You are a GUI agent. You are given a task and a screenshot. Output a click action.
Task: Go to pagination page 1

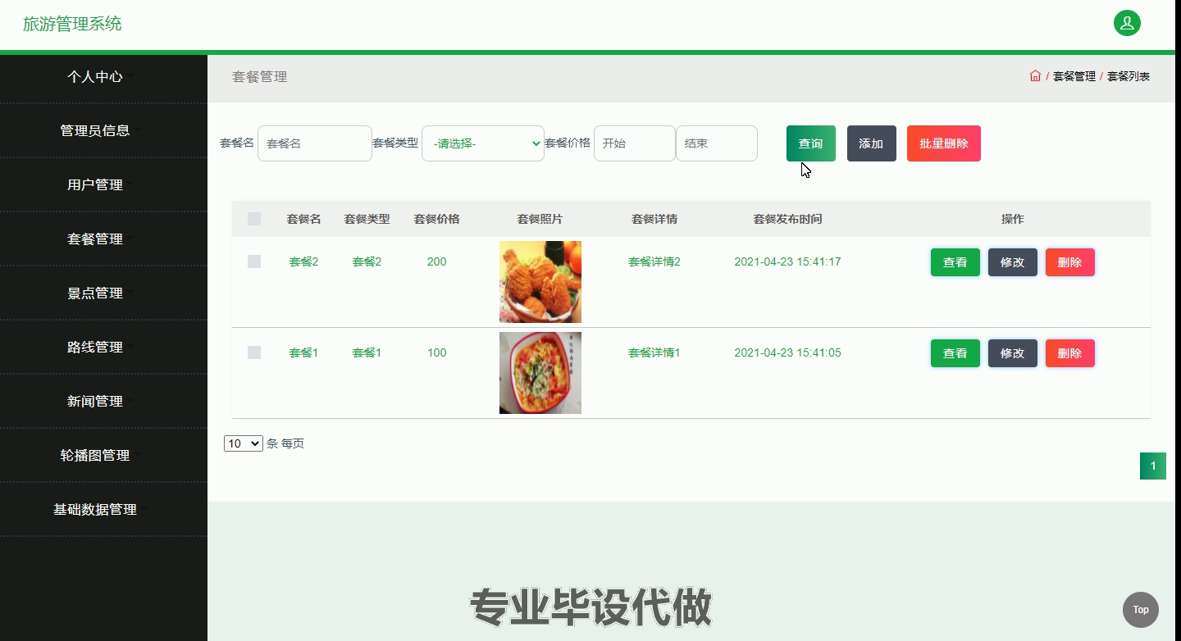point(1153,466)
